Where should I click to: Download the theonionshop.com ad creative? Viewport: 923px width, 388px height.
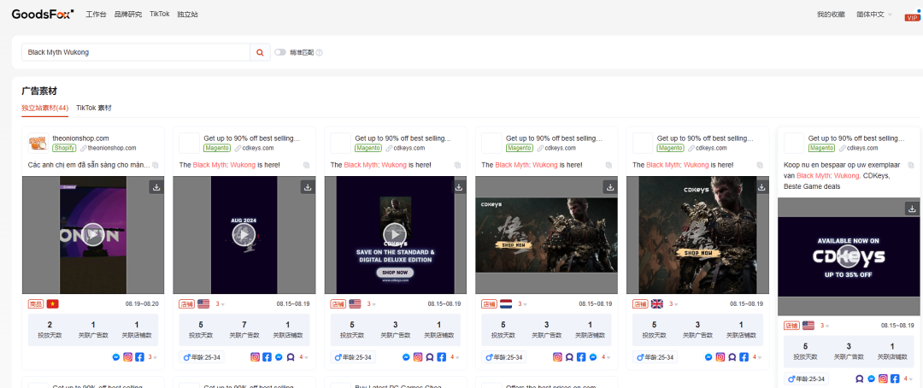point(156,187)
